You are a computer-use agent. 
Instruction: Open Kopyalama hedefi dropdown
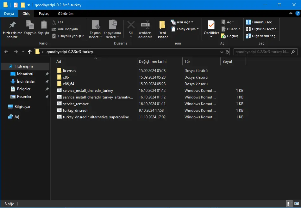(x=112, y=29)
